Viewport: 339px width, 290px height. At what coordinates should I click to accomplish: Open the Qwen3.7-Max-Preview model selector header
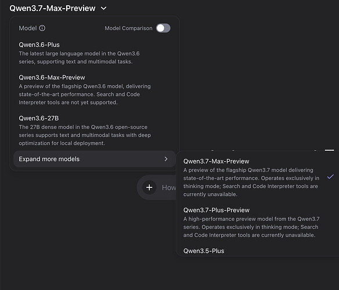58,8
